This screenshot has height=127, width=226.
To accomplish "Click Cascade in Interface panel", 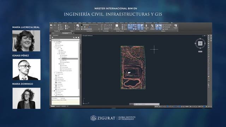I will tap(165, 29).
